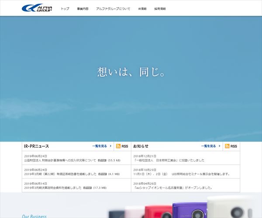Click the red camera product image
262x218 pixels.
pyautogui.click(x=159, y=211)
